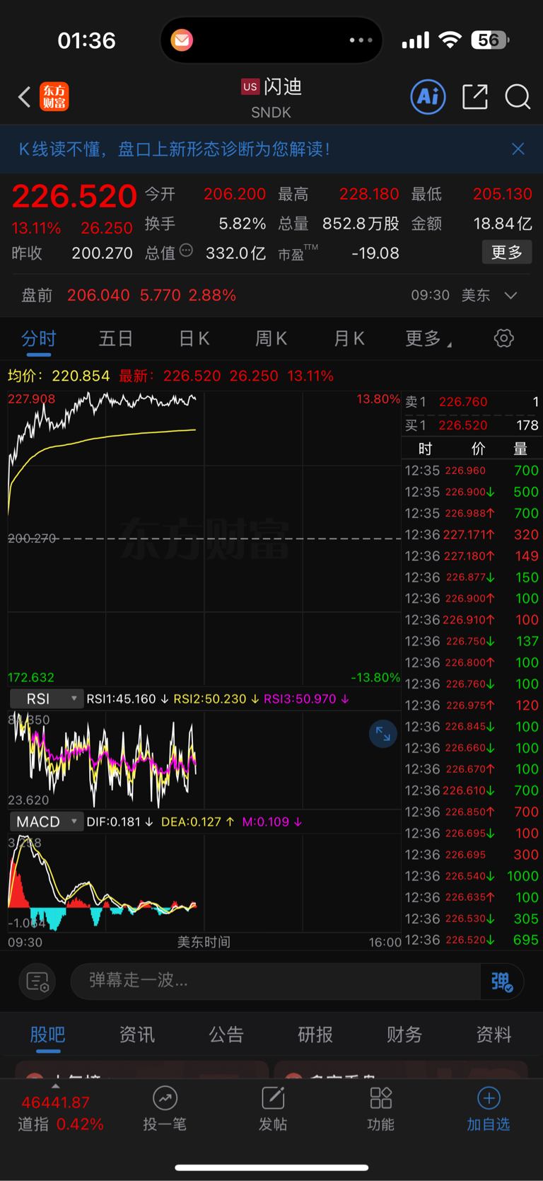Viewport: 543px width, 1181px height.
Task: Tap the 道指 46441.87 index ticker
Action: (62, 1113)
